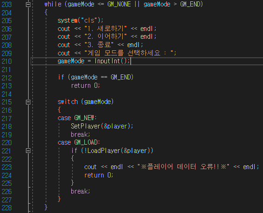Image resolution: width=263 pixels, height=213 pixels.
Task: Click the GM_NEW case label
Action: pos(84,118)
